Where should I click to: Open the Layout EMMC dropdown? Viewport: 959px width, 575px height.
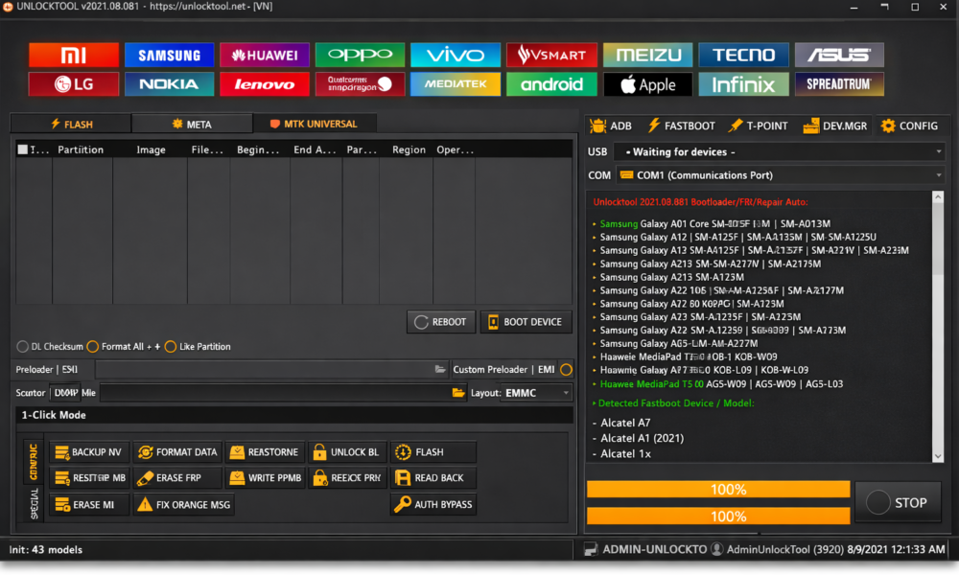(x=536, y=393)
